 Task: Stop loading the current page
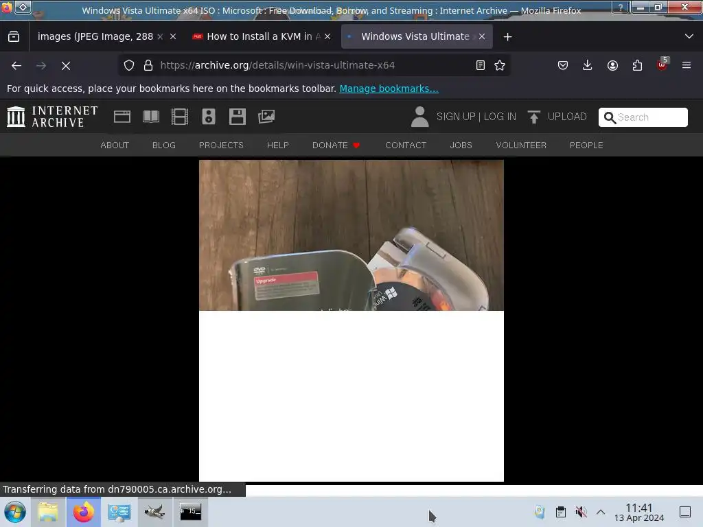[66, 66]
